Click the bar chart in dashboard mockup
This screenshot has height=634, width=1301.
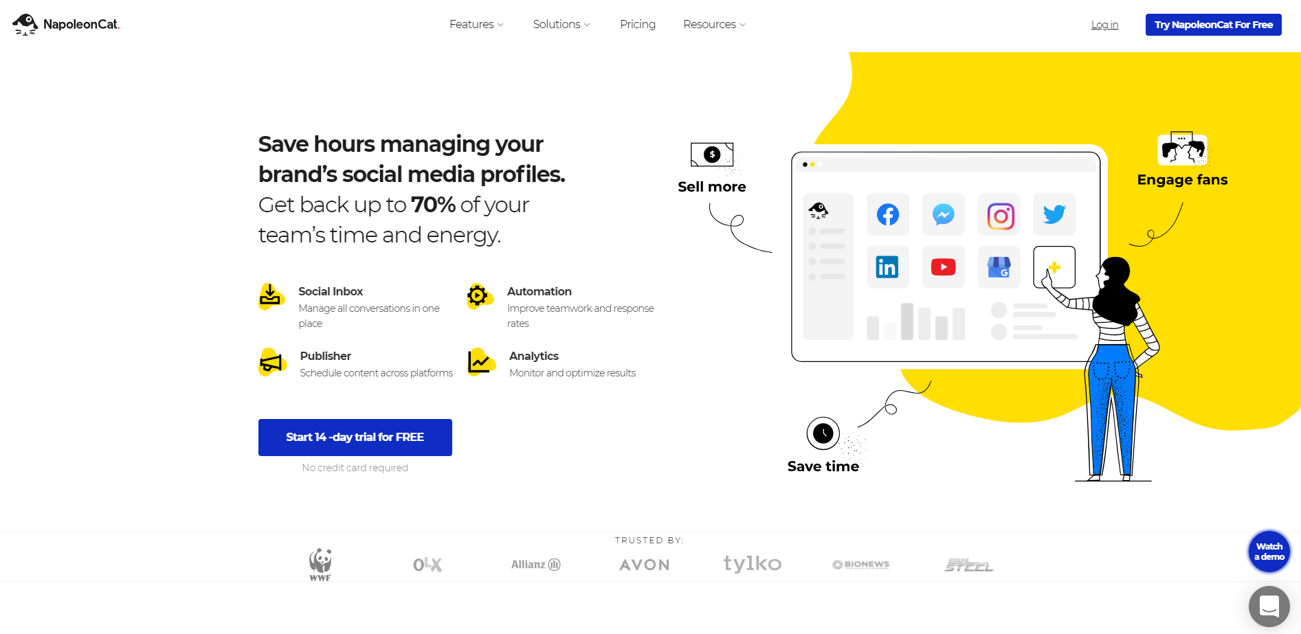tap(915, 321)
